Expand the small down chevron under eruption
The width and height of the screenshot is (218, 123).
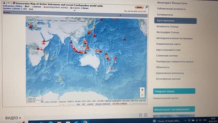(75, 11)
